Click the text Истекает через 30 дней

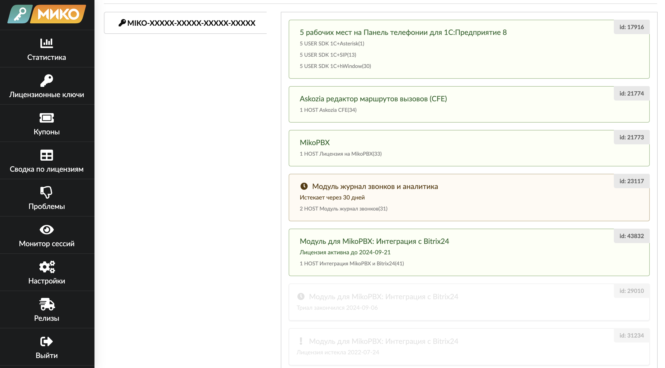(332, 197)
